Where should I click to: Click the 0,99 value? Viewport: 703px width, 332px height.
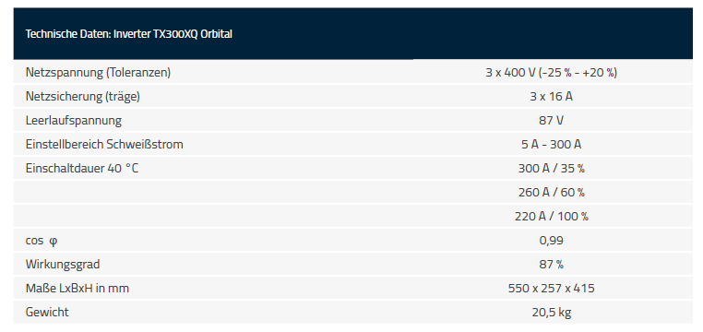(551, 241)
